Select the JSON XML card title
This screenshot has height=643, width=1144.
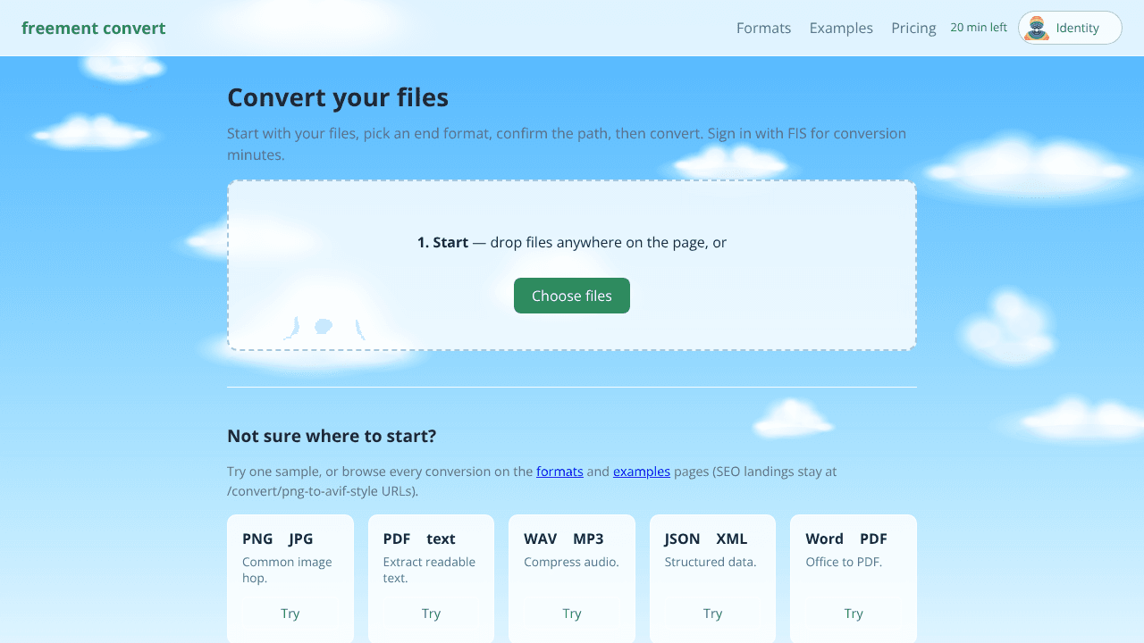[706, 539]
